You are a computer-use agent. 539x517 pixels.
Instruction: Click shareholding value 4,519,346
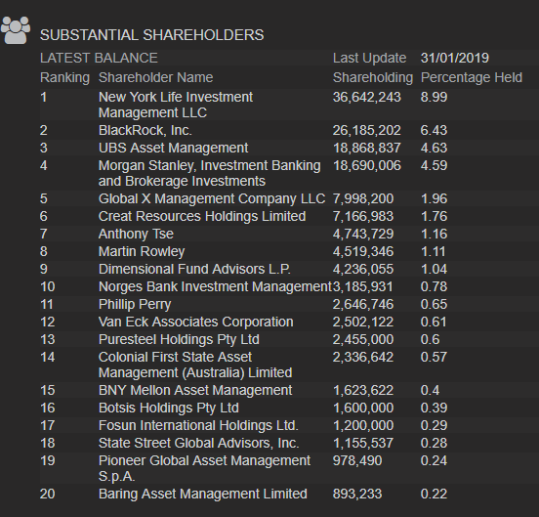tap(363, 252)
